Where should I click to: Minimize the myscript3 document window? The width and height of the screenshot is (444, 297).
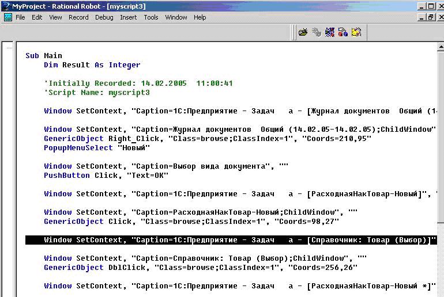point(422,17)
